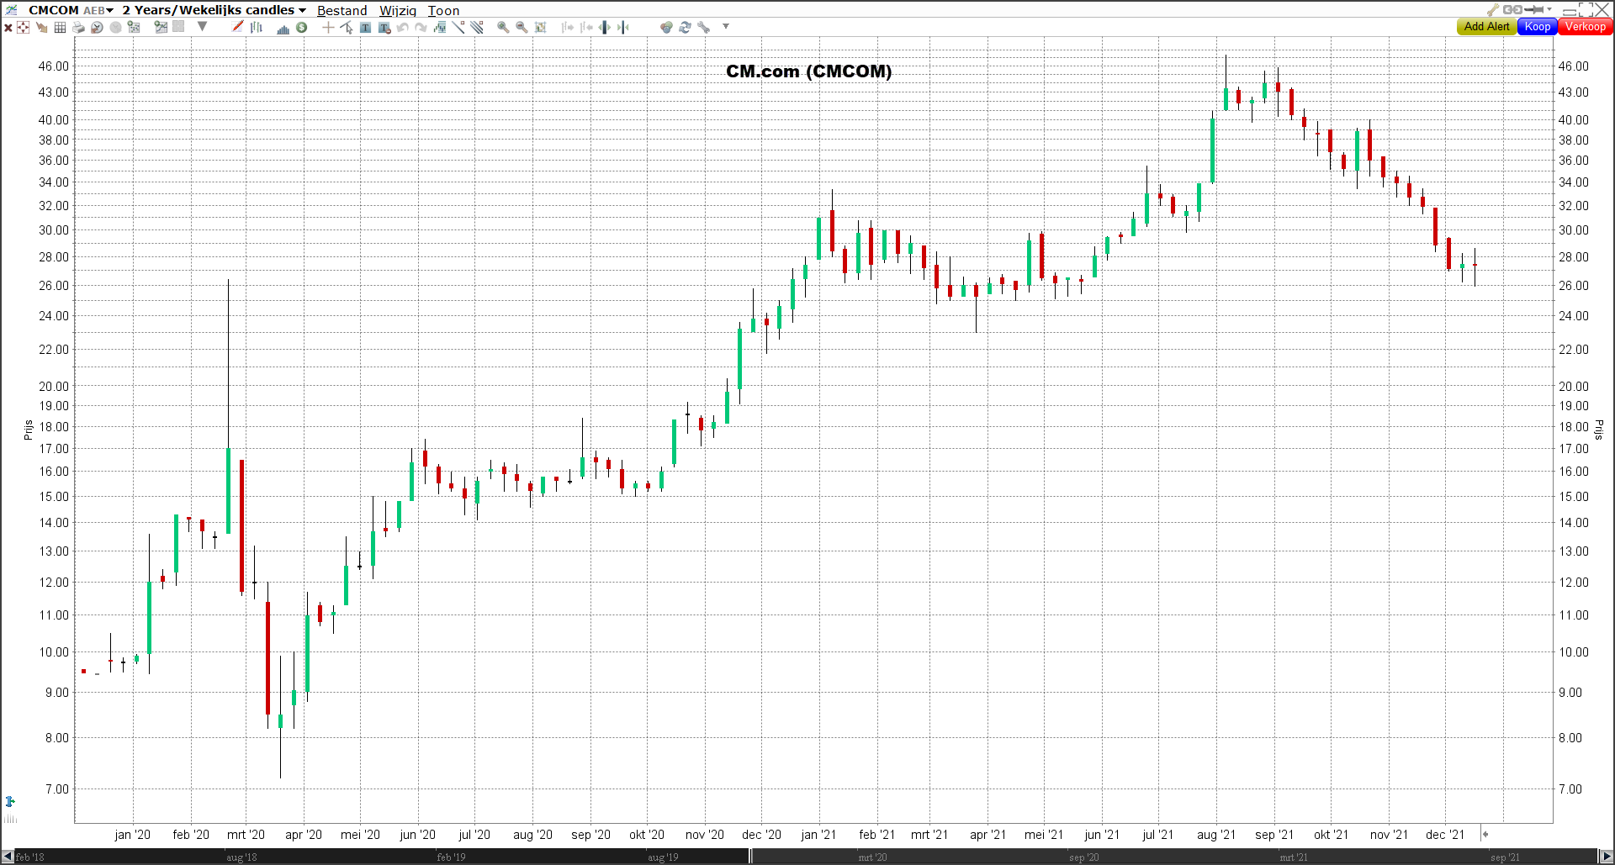Toggle the pushpin icon at top right
This screenshot has width=1615, height=865.
[x=1535, y=10]
